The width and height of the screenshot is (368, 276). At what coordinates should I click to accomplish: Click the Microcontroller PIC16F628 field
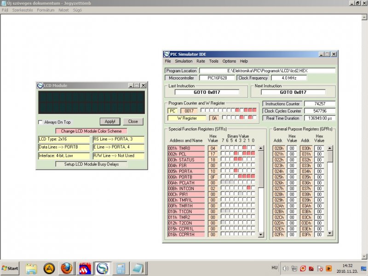(217, 78)
